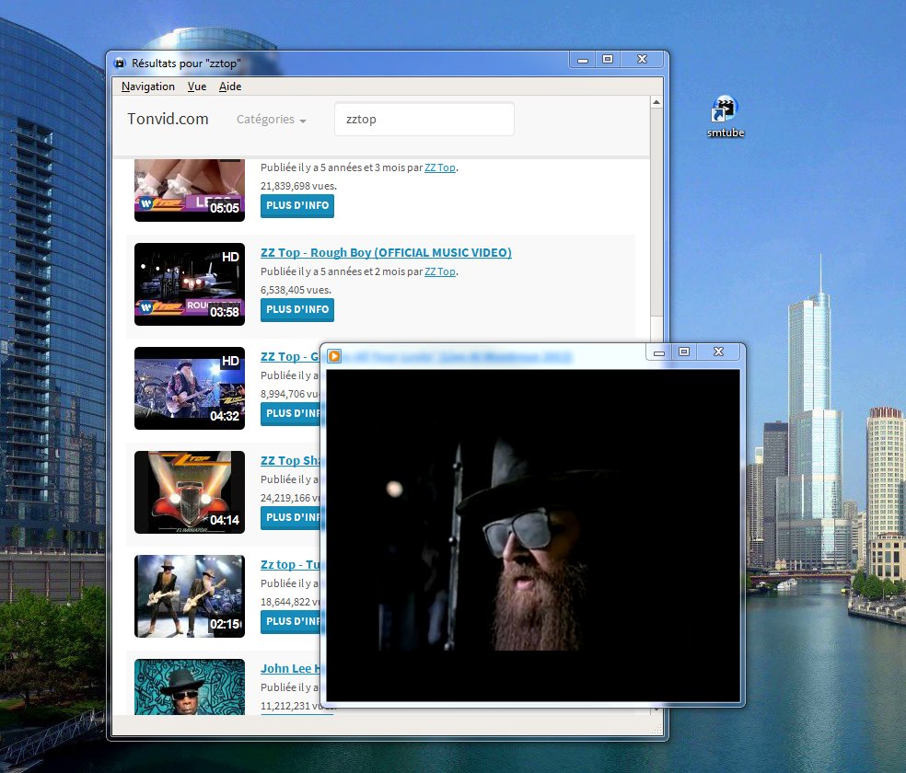Open the Aide menu

coord(230,86)
